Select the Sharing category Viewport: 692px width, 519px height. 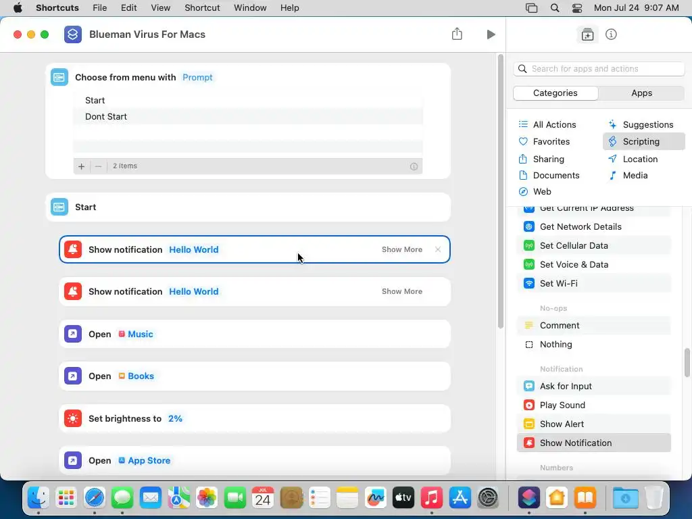coord(541,159)
